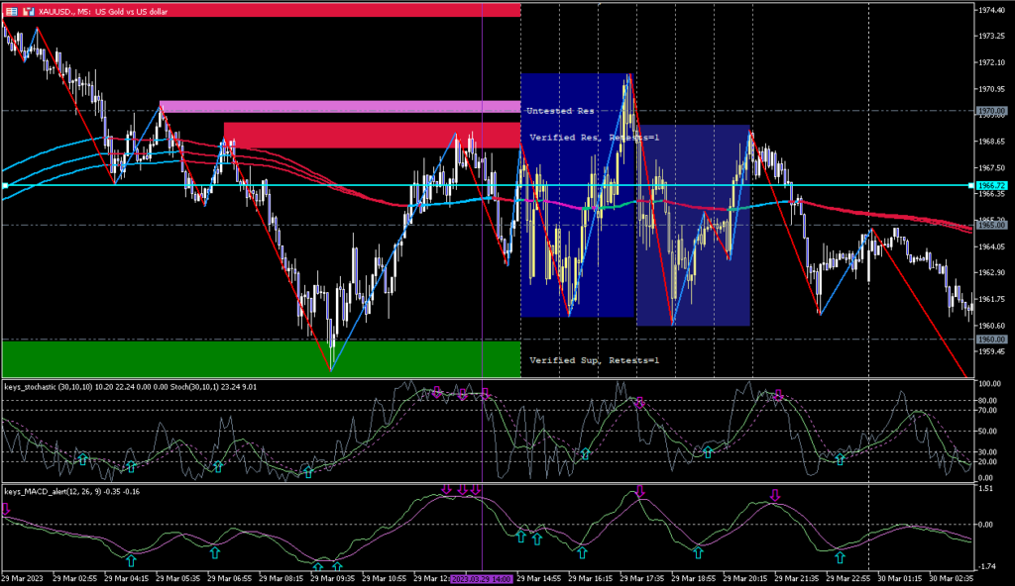Select the leftmost MACD buy arrow

(x=131, y=560)
